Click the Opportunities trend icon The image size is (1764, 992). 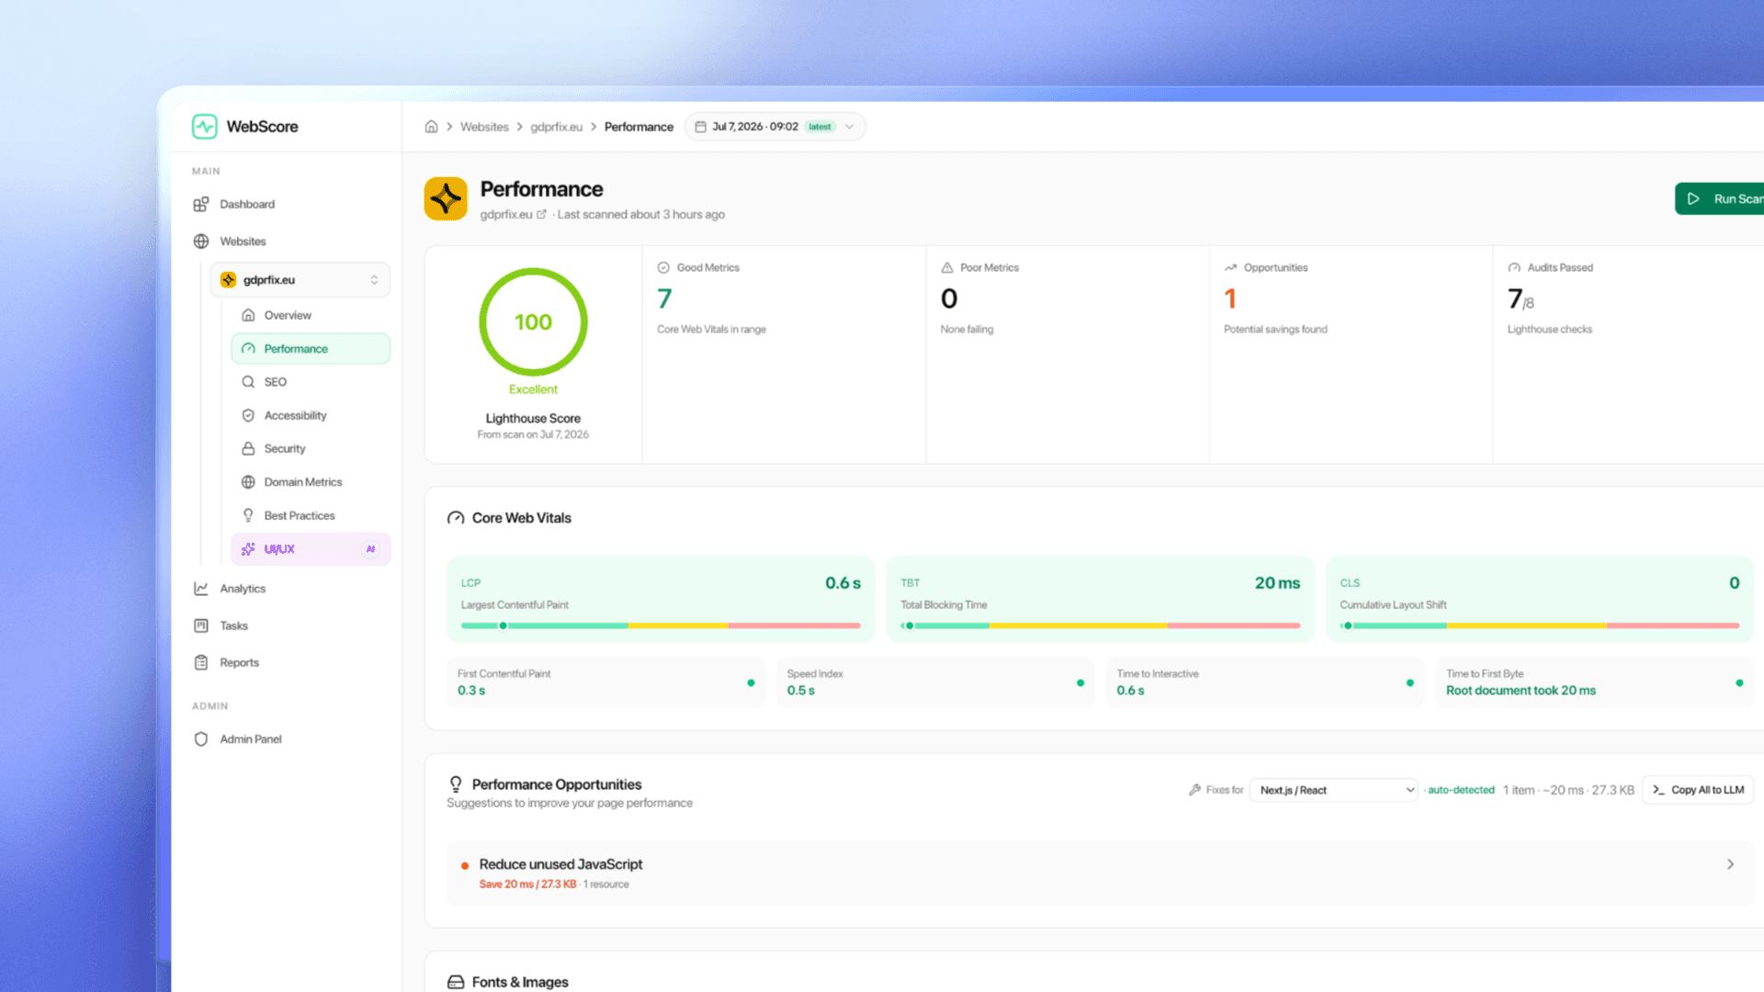1230,267
